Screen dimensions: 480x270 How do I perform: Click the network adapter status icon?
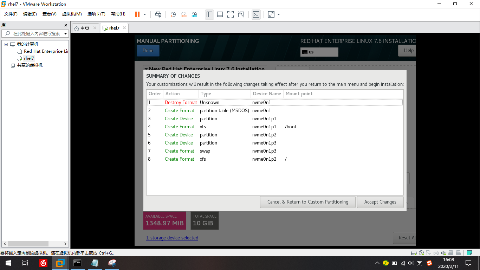point(429,253)
